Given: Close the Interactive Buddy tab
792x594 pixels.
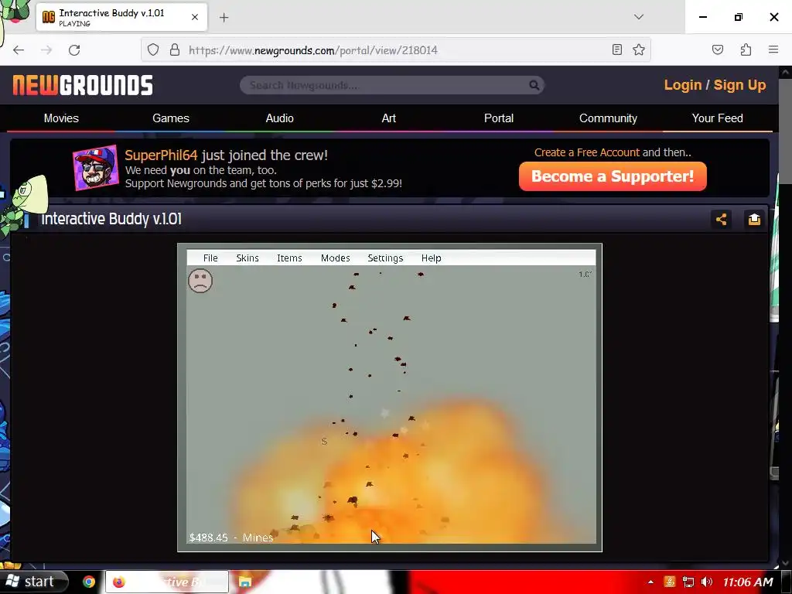Looking at the screenshot, I should [195, 17].
